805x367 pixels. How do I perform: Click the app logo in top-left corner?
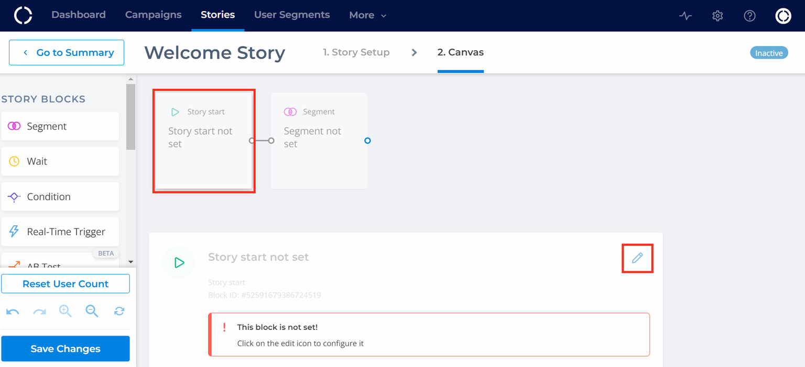[x=23, y=15]
